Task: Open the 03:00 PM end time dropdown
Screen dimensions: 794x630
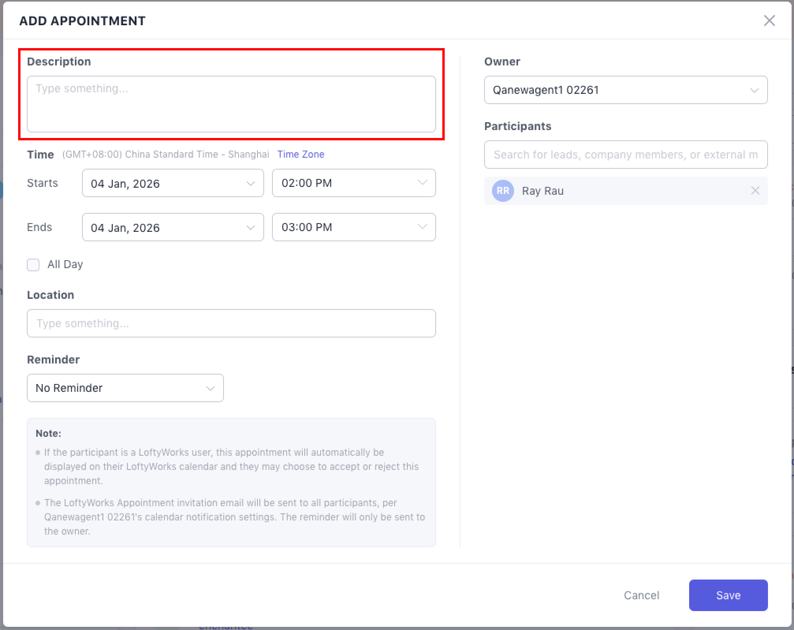Action: tap(354, 227)
